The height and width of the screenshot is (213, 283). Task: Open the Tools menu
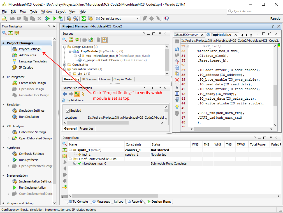click(34, 11)
